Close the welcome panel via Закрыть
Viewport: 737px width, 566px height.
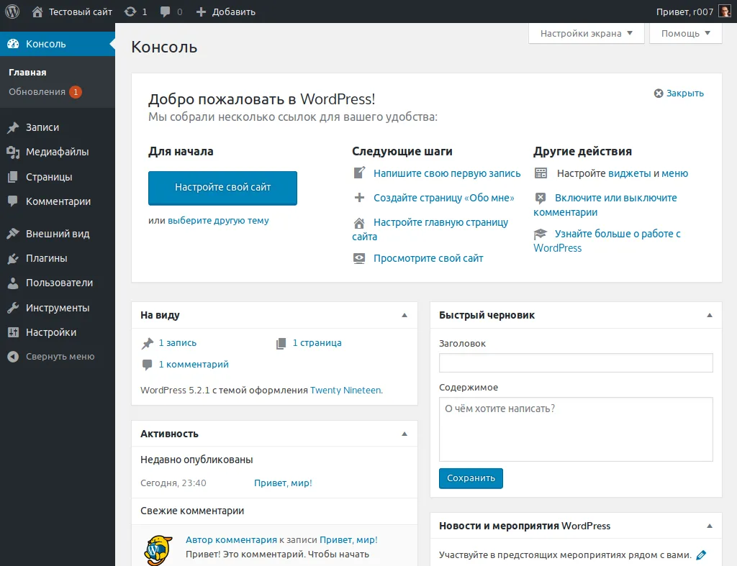679,93
